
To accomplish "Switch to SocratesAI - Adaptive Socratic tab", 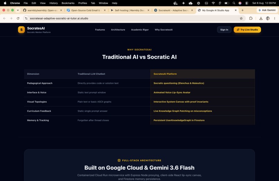I will [173, 10].
